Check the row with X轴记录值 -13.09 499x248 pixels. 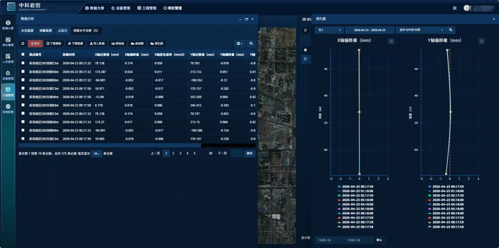(x=23, y=97)
